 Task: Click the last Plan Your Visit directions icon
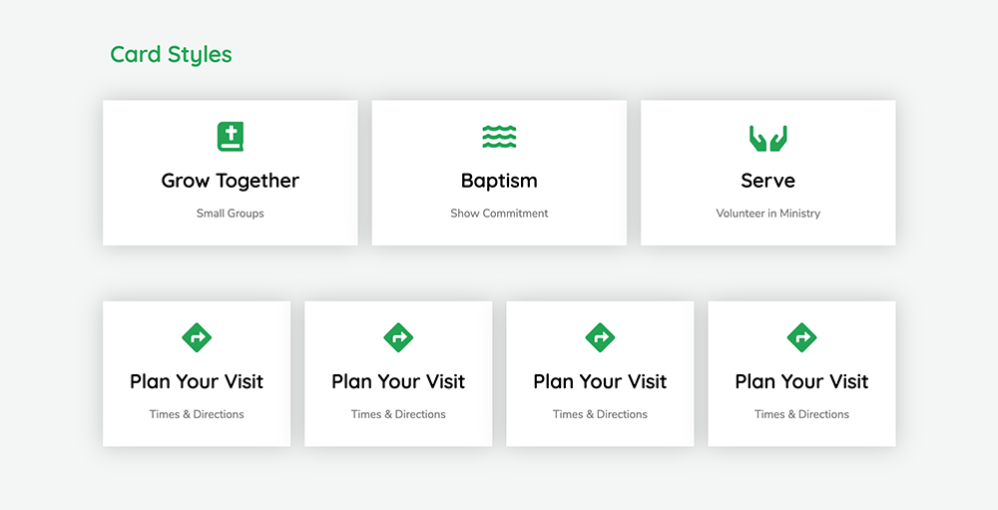tap(801, 337)
